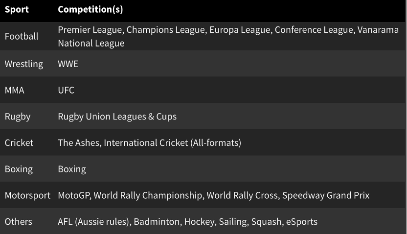The width and height of the screenshot is (407, 234).
Task: Select the Cricket sport cell
Action: pyautogui.click(x=19, y=143)
